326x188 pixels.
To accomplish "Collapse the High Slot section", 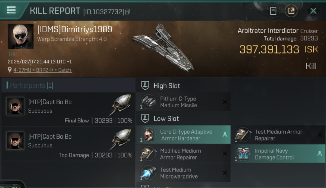I will coord(183,86).
